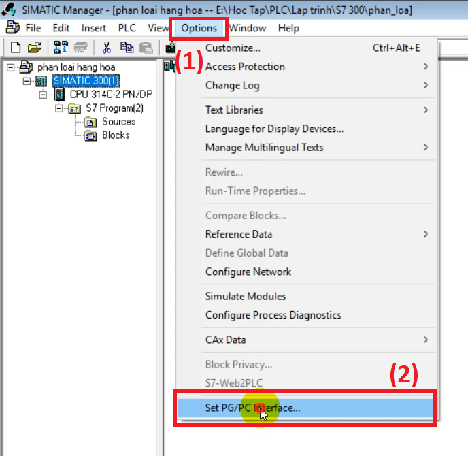Expand the Text Libraries submenu arrow
The image size is (468, 456).
coord(426,110)
